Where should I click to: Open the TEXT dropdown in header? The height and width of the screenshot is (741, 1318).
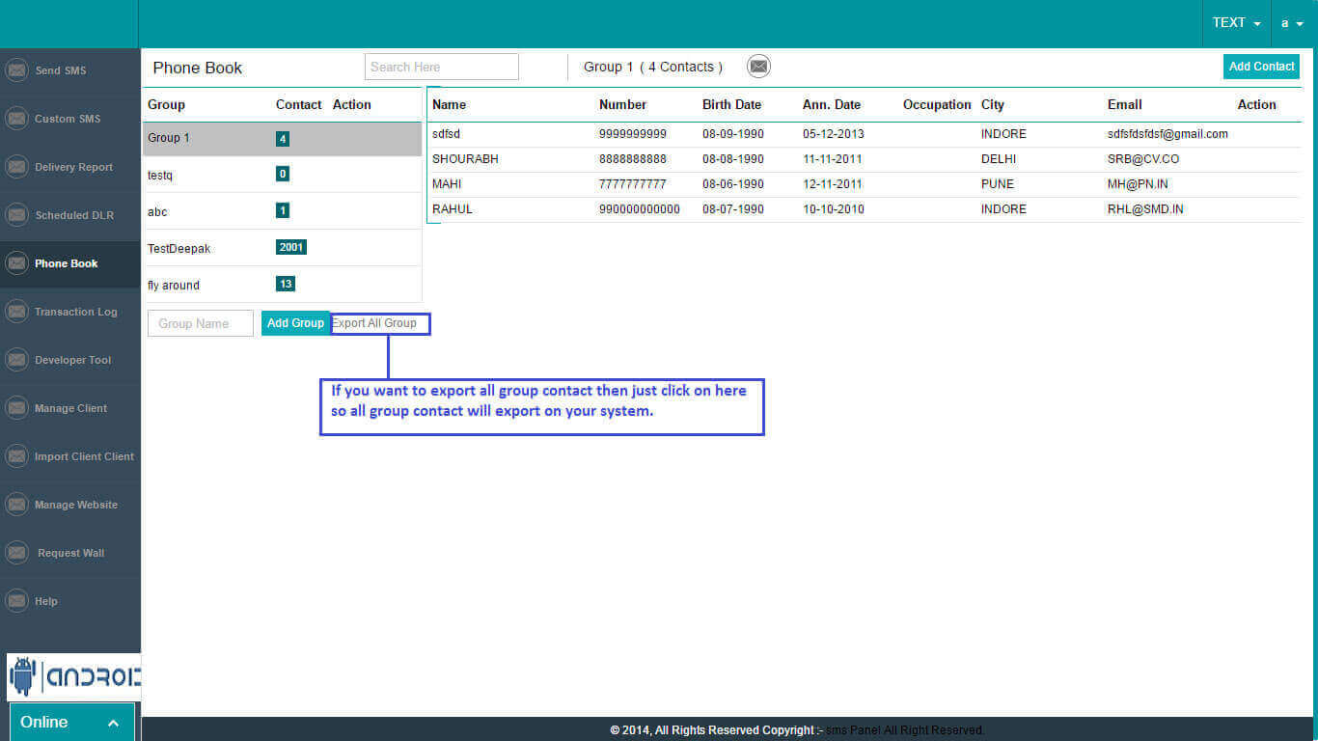[x=1236, y=23]
